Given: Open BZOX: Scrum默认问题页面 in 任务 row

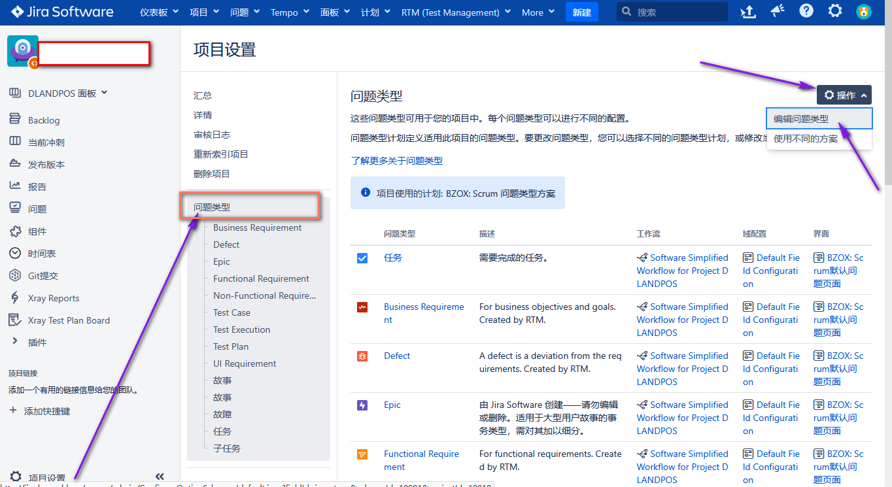Looking at the screenshot, I should (838, 271).
